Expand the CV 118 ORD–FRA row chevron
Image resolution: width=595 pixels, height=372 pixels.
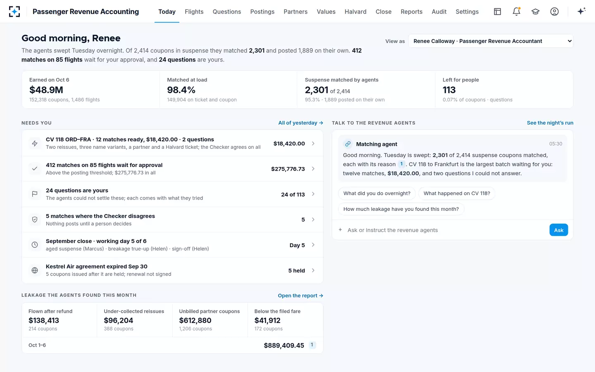[313, 143]
